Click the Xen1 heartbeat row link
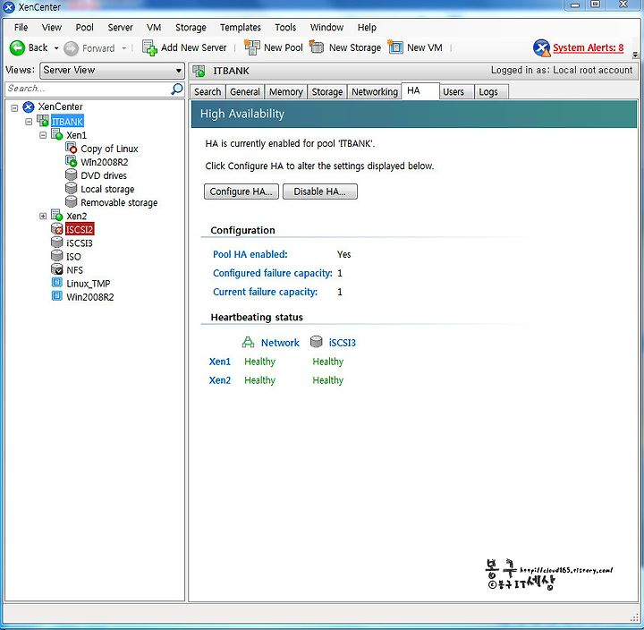Screen dimensions: 644x630 (x=220, y=362)
